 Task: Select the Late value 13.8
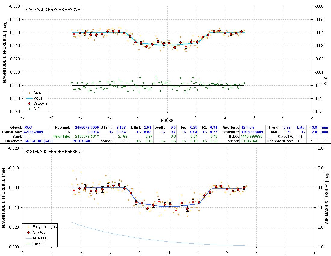313,128
